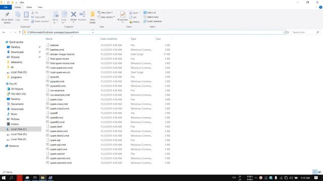Open 3D Objects in navigation pane

[x=17, y=89]
